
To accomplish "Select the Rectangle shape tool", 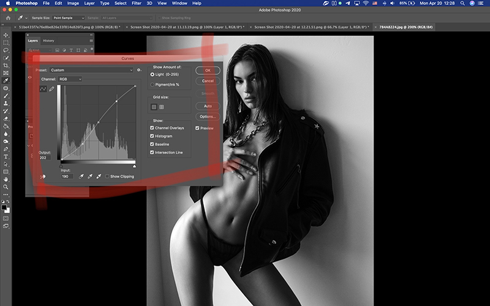I will point(6,172).
